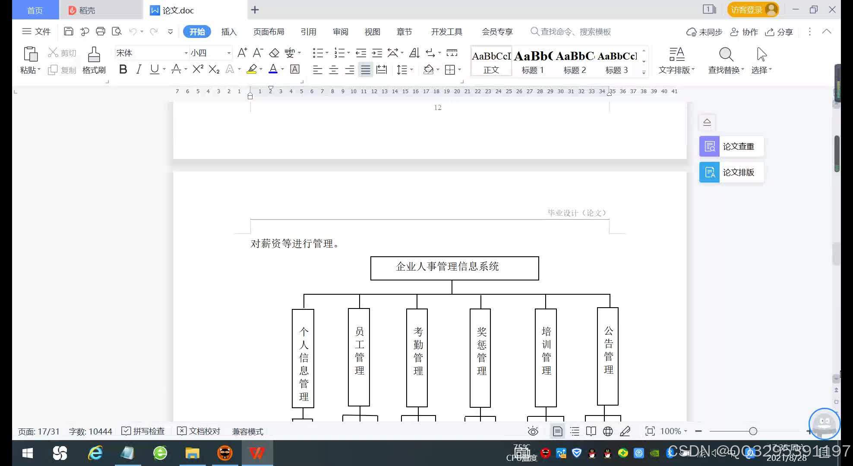Toggle Center alignment
This screenshot has height=466, width=853.
click(x=333, y=69)
